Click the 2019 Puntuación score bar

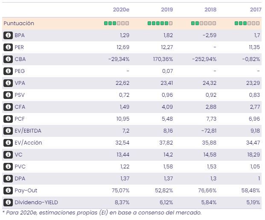point(160,23)
